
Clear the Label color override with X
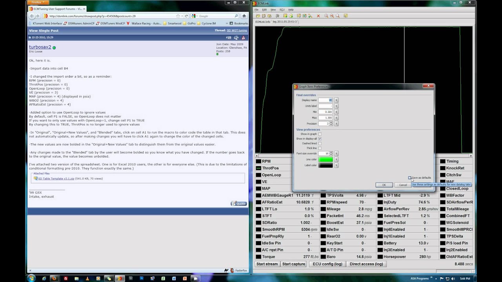click(x=336, y=165)
